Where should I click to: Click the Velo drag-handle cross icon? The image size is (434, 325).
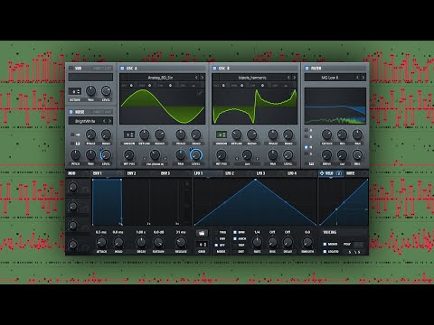(x=322, y=173)
